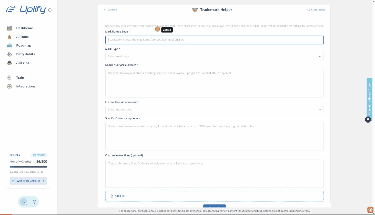Image resolution: width=375 pixels, height=215 pixels.
Task: Click the Win Free Credits button
Action: (28, 181)
